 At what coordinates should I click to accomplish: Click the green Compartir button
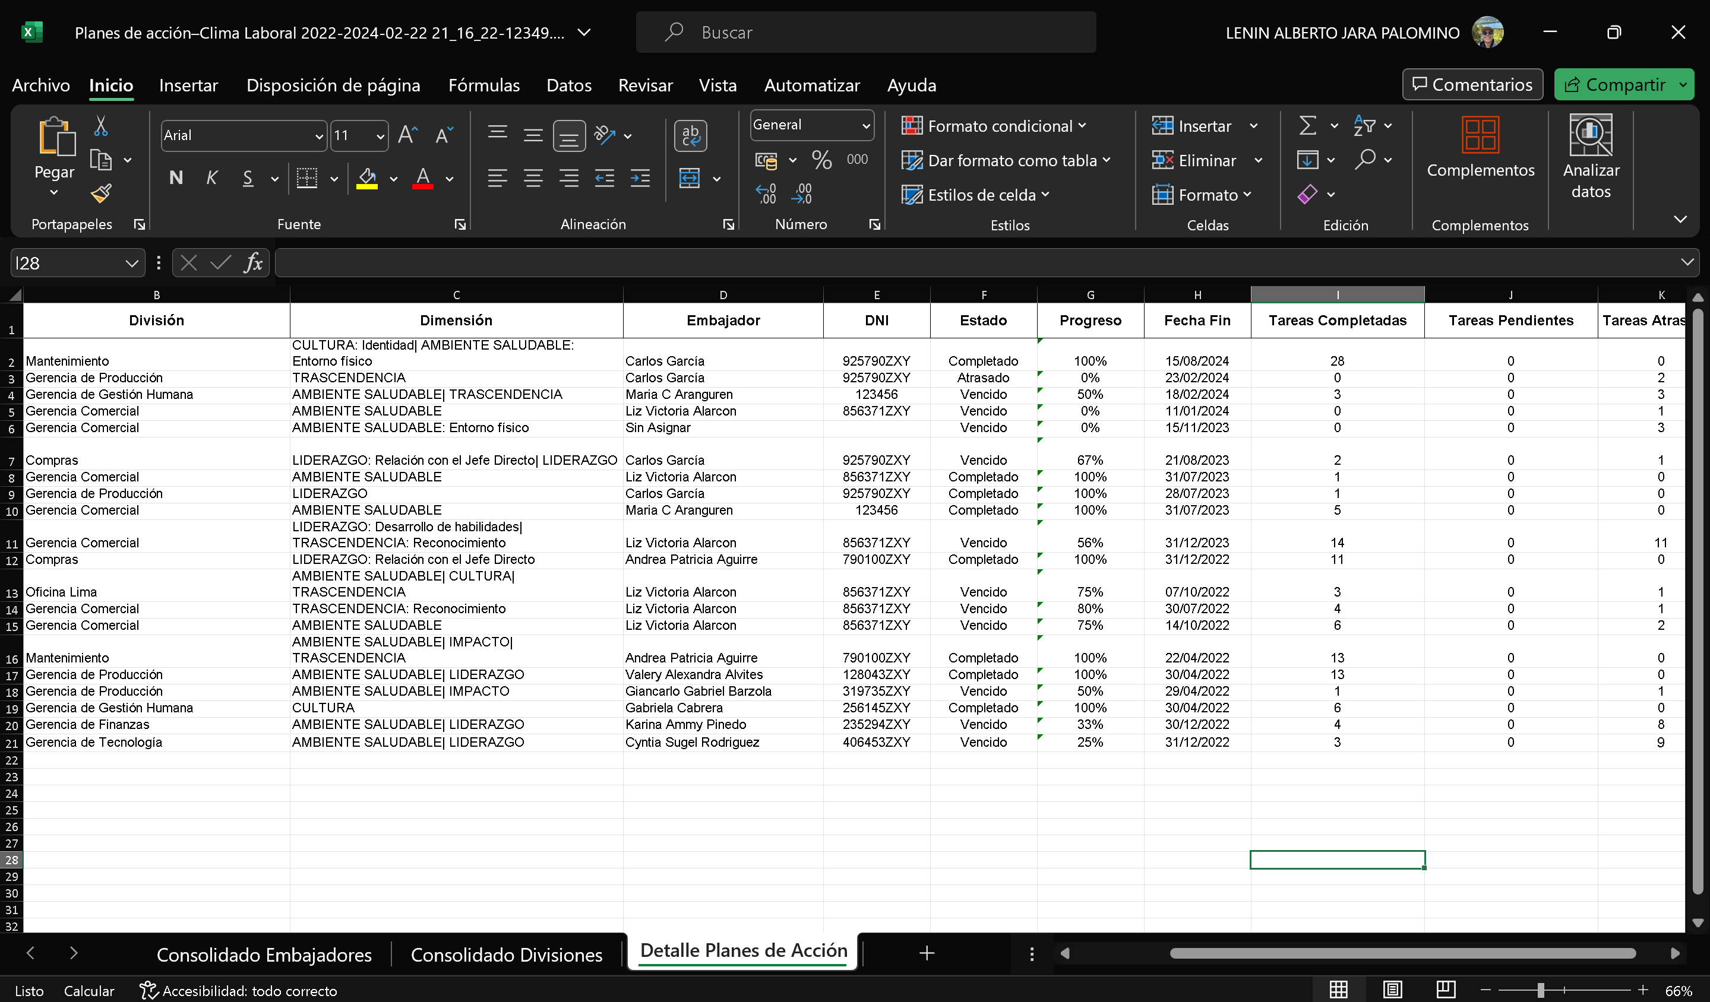[1615, 85]
